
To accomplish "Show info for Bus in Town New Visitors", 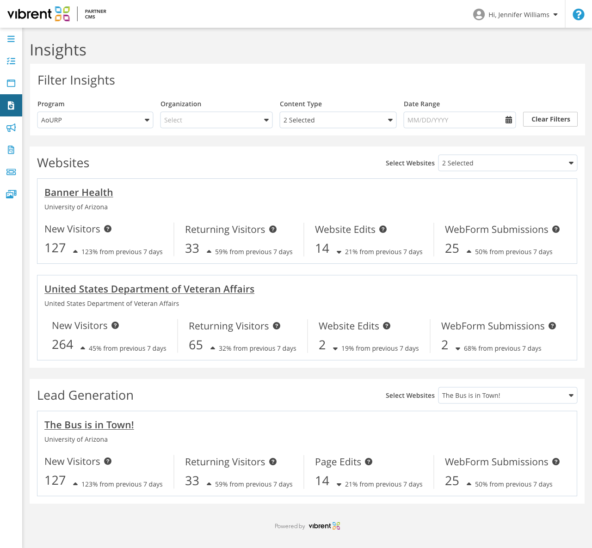I will (108, 461).
